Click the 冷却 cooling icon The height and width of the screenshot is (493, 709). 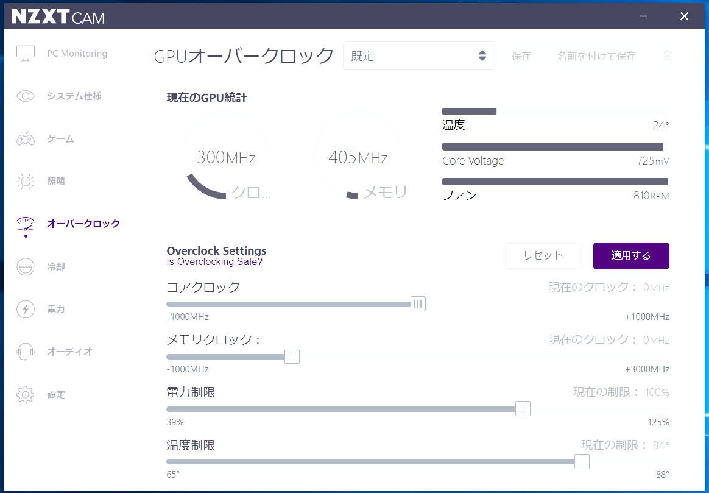26,266
